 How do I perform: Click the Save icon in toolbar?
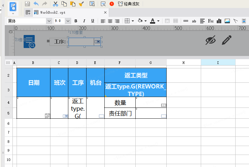[27, 4]
